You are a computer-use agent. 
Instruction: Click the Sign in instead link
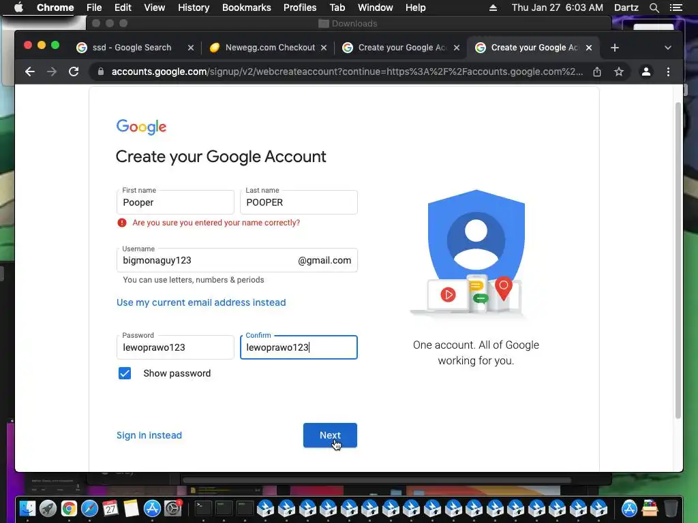(x=149, y=435)
